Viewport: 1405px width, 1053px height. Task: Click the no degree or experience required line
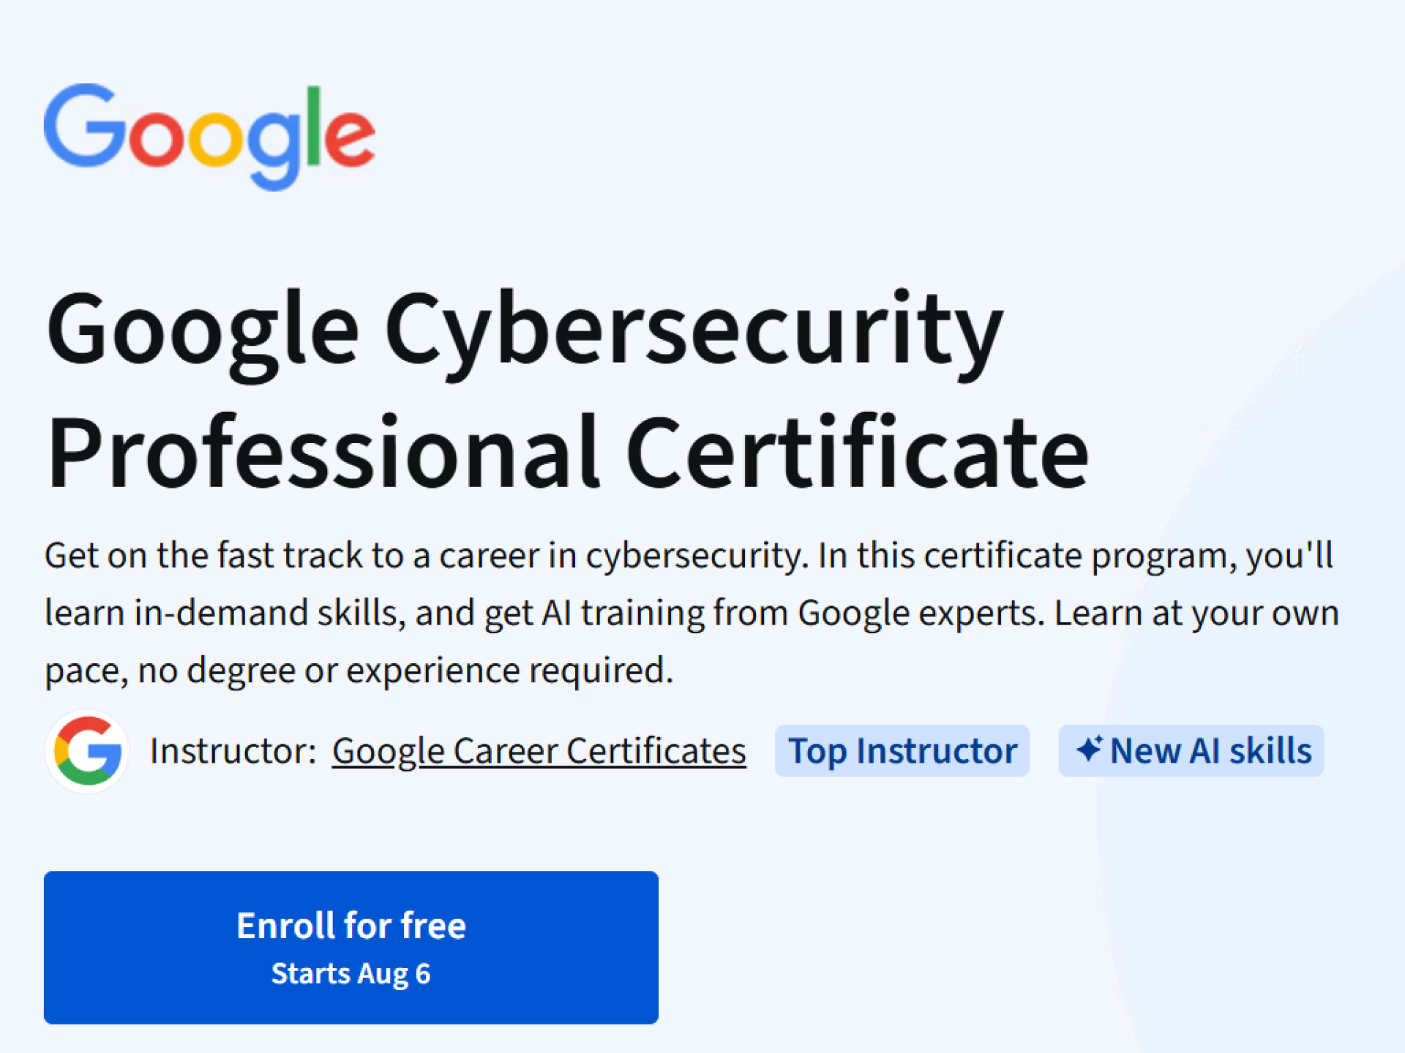point(359,670)
